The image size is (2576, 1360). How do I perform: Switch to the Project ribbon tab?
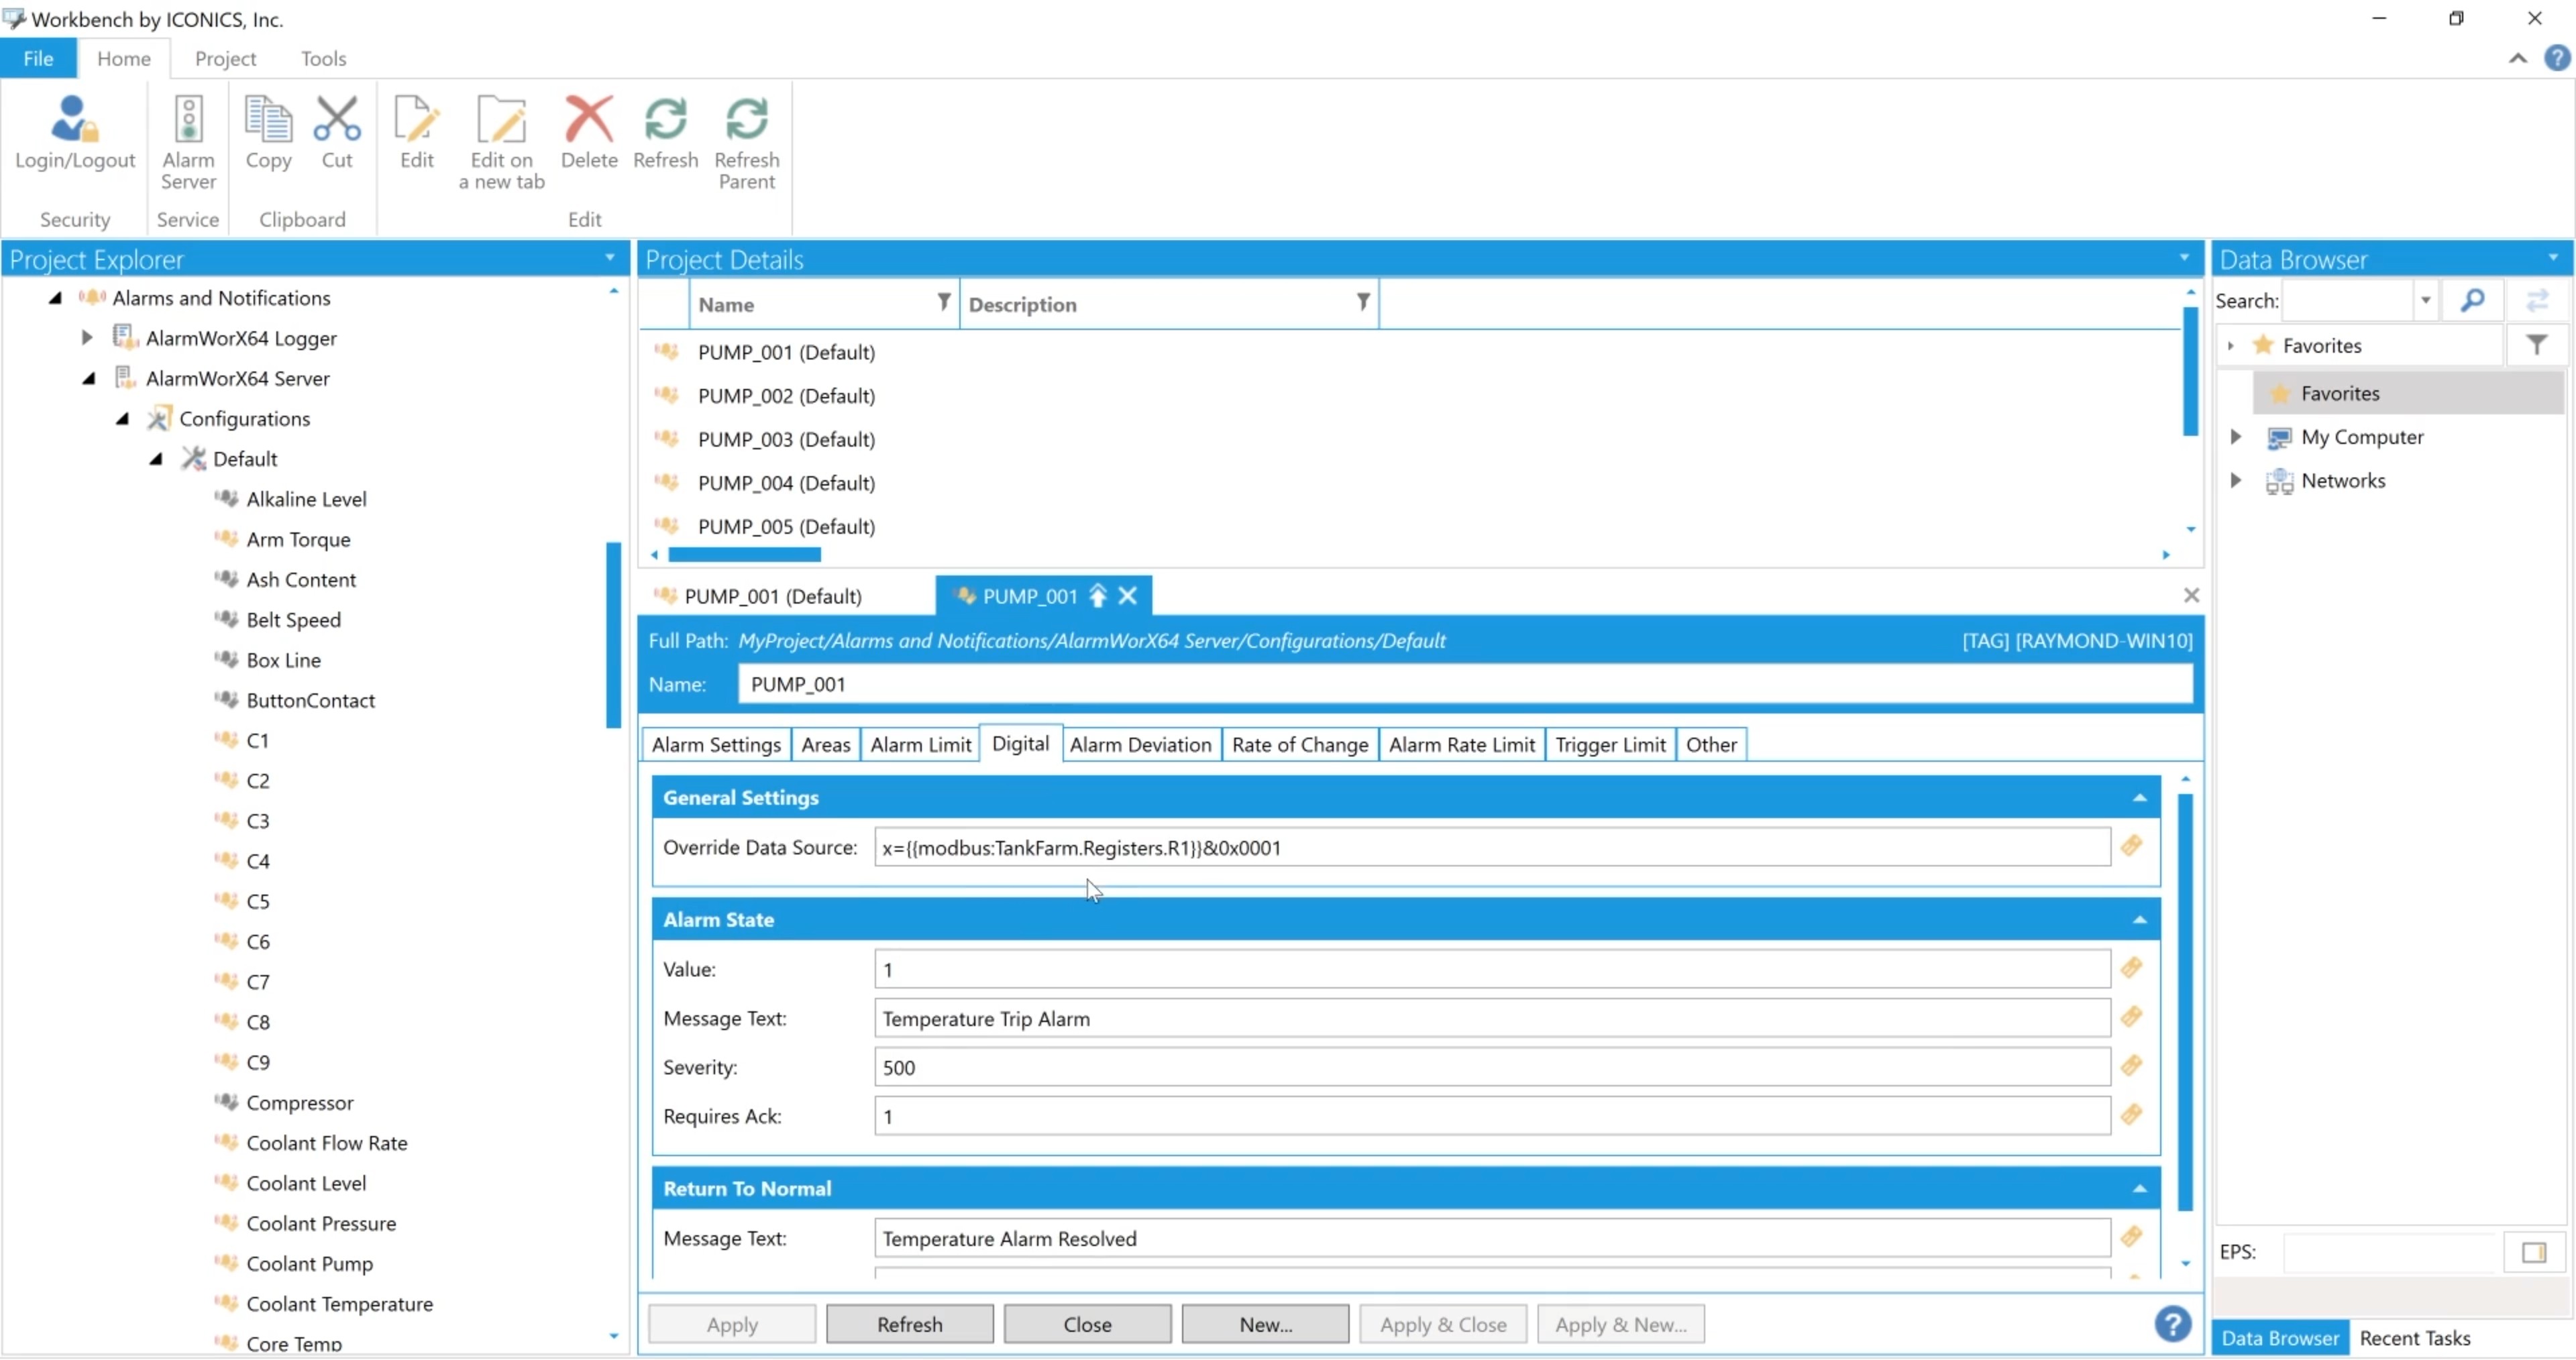pos(225,58)
